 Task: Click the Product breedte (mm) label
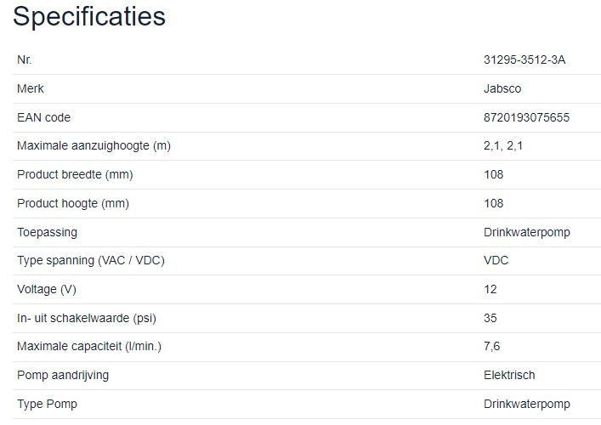75,174
